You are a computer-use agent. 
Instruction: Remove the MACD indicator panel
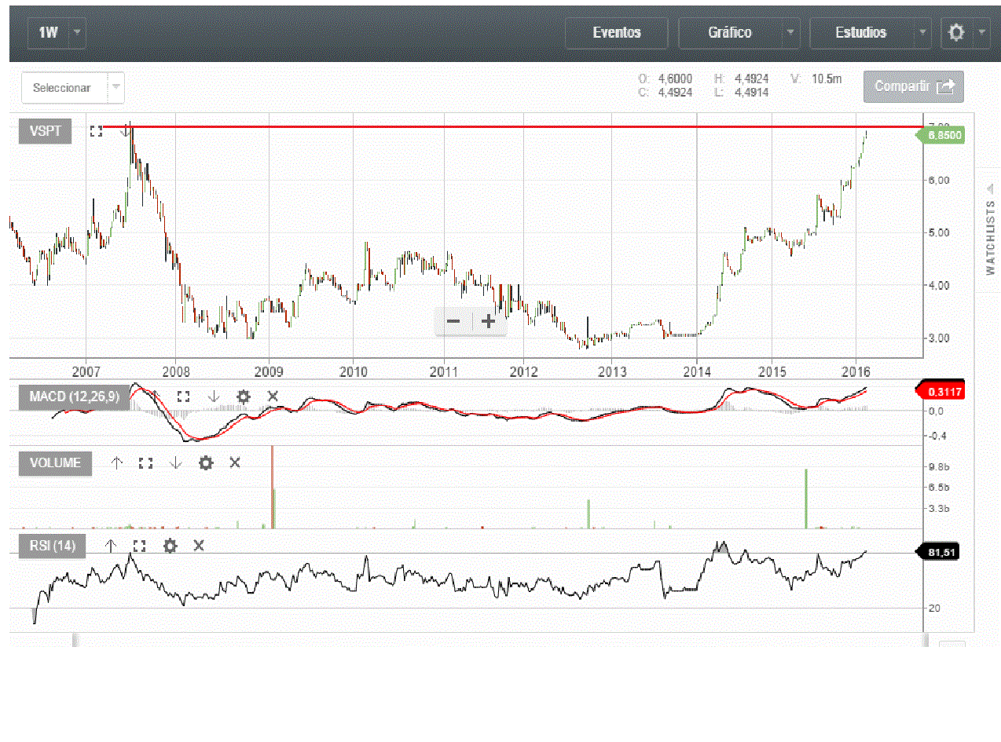click(273, 397)
